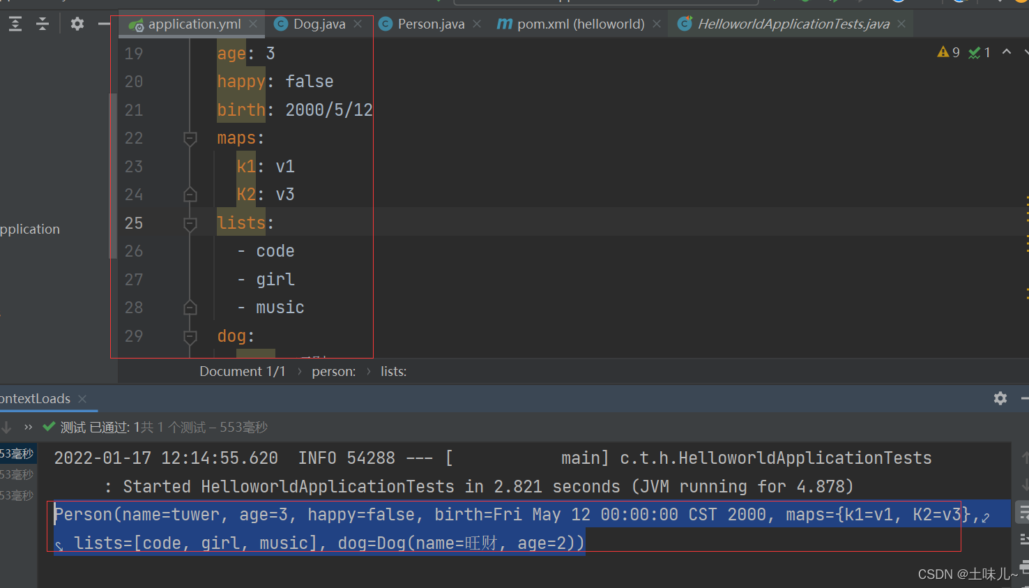Click the happy key on line 20

coord(241,82)
